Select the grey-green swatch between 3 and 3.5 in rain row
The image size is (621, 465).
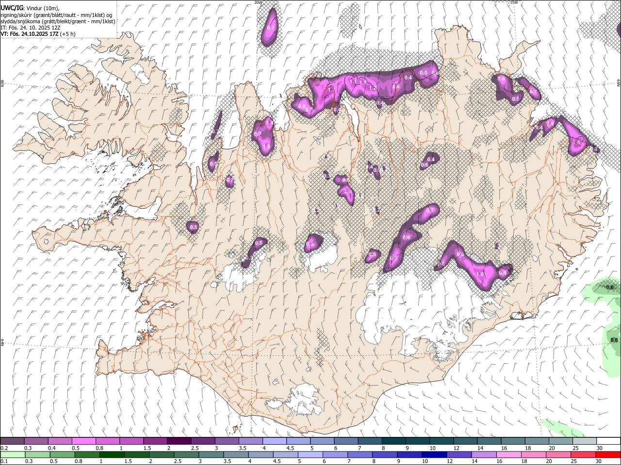coord(211,455)
